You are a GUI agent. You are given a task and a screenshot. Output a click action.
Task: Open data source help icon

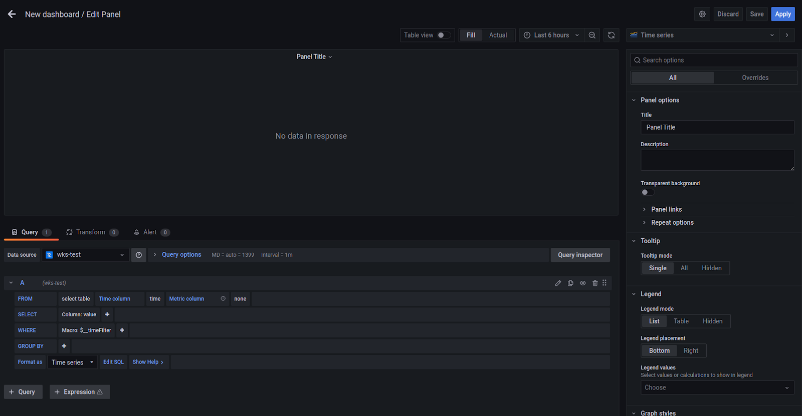(139, 255)
